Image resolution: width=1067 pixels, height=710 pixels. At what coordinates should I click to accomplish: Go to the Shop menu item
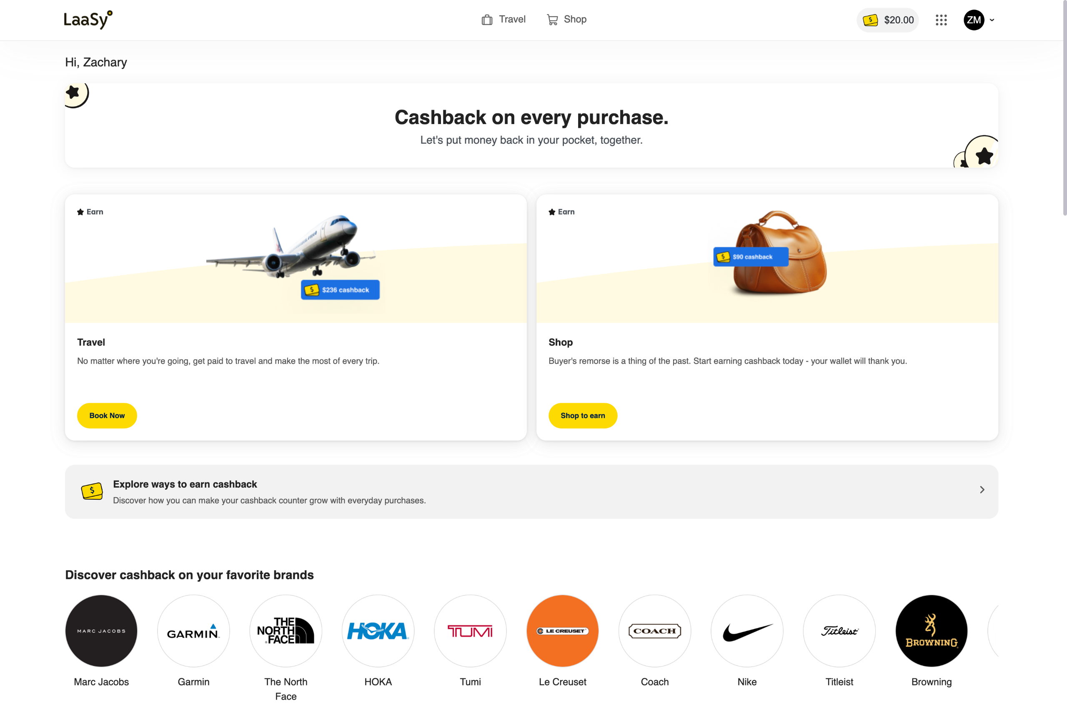tap(567, 20)
